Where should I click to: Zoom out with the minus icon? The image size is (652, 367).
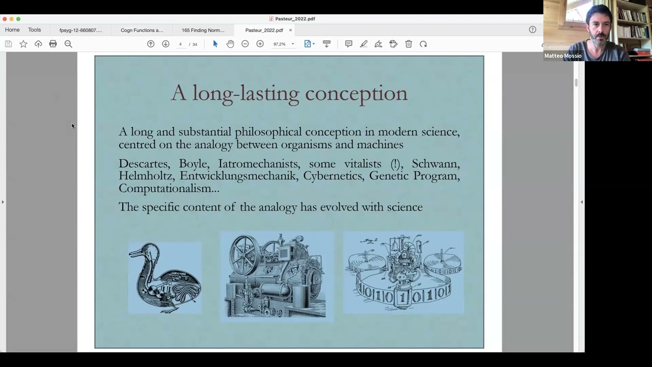tap(245, 44)
